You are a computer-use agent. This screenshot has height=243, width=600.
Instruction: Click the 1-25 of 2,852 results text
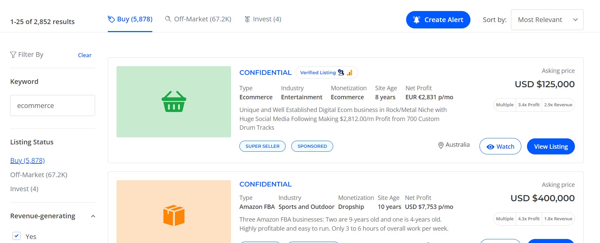[43, 22]
